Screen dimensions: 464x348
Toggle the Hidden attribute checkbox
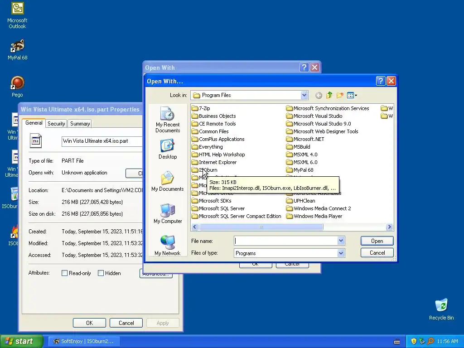101,273
